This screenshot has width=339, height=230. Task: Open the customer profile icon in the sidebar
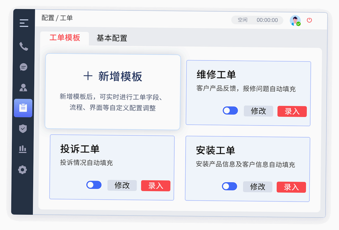[23, 88]
